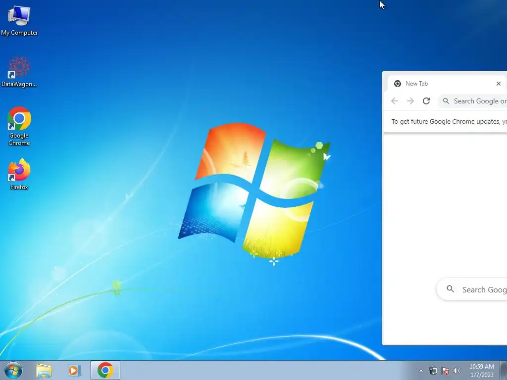Viewport: 507px width, 380px height.
Task: Open Windows Explorer from the taskbar
Action: tap(44, 370)
